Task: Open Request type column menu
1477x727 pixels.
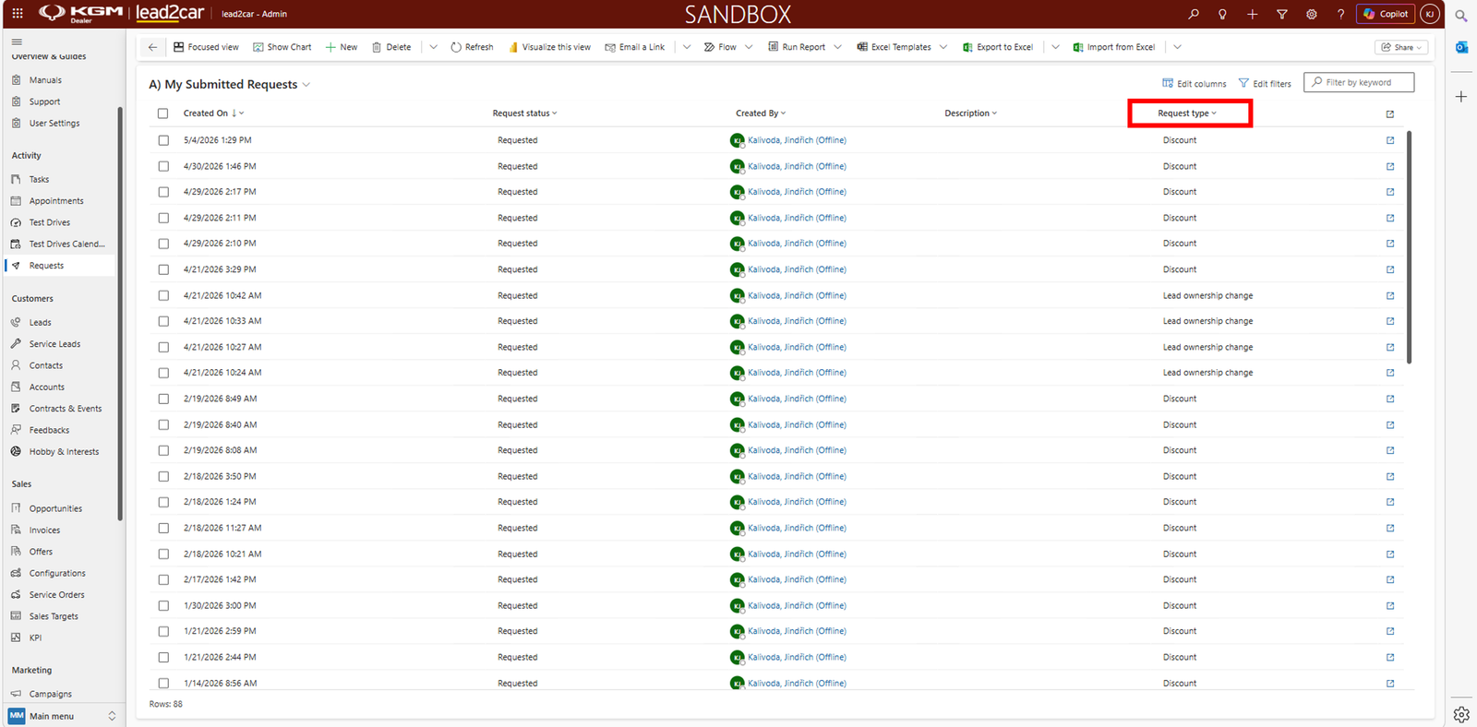Action: 1187,113
